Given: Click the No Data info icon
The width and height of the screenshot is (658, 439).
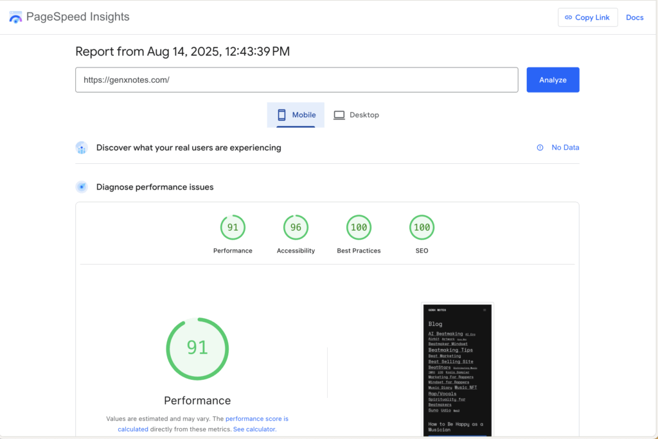Looking at the screenshot, I should tap(540, 147).
